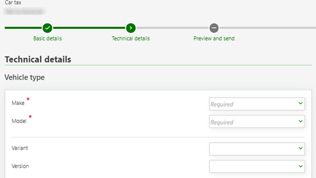The width and height of the screenshot is (316, 178).
Task: Jump to Preview and send step label
Action: click(214, 39)
